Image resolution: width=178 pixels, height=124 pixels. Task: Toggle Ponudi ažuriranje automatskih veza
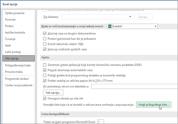pyautogui.click(x=44, y=70)
